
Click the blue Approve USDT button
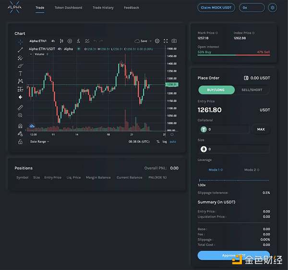pyautogui.click(x=234, y=255)
